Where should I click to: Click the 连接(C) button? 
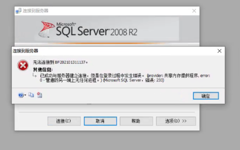pos(64,121)
